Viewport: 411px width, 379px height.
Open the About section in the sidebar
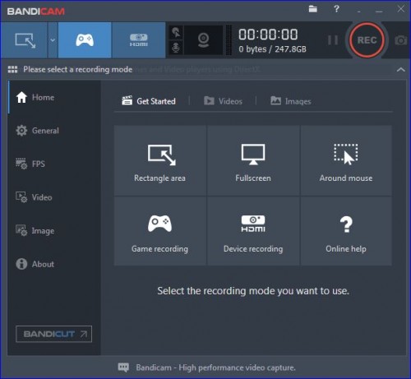coord(54,264)
